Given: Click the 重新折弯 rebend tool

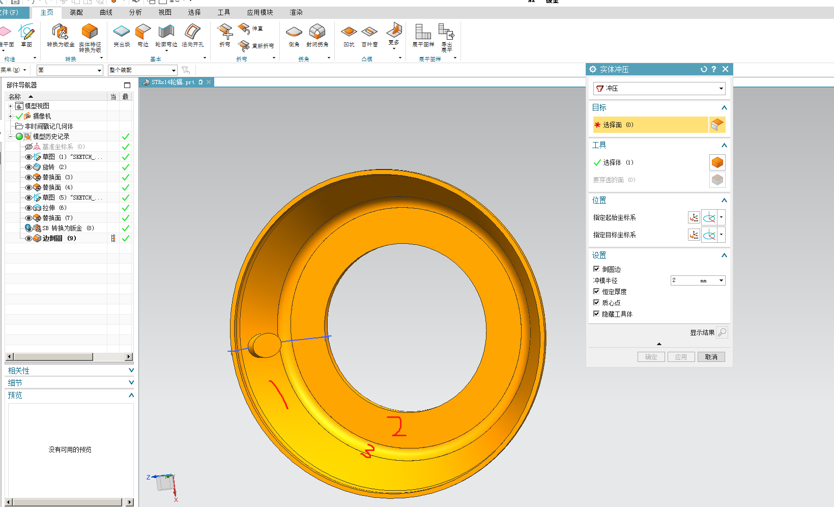Looking at the screenshot, I should point(256,46).
